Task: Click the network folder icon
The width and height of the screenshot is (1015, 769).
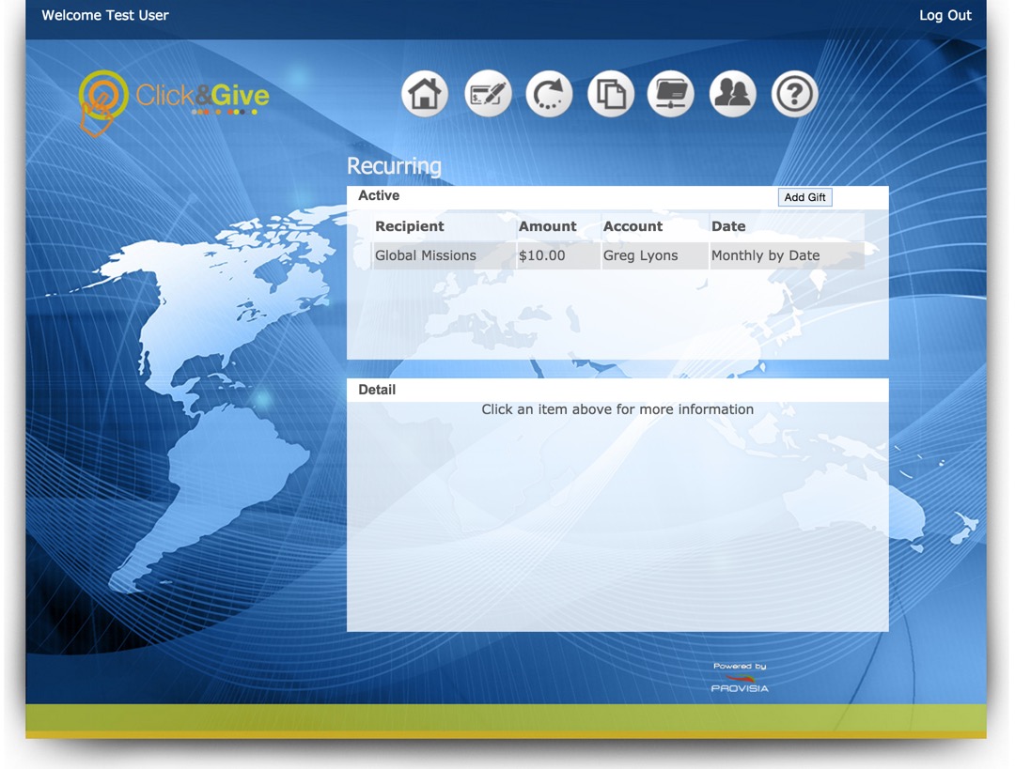Action: [x=671, y=94]
